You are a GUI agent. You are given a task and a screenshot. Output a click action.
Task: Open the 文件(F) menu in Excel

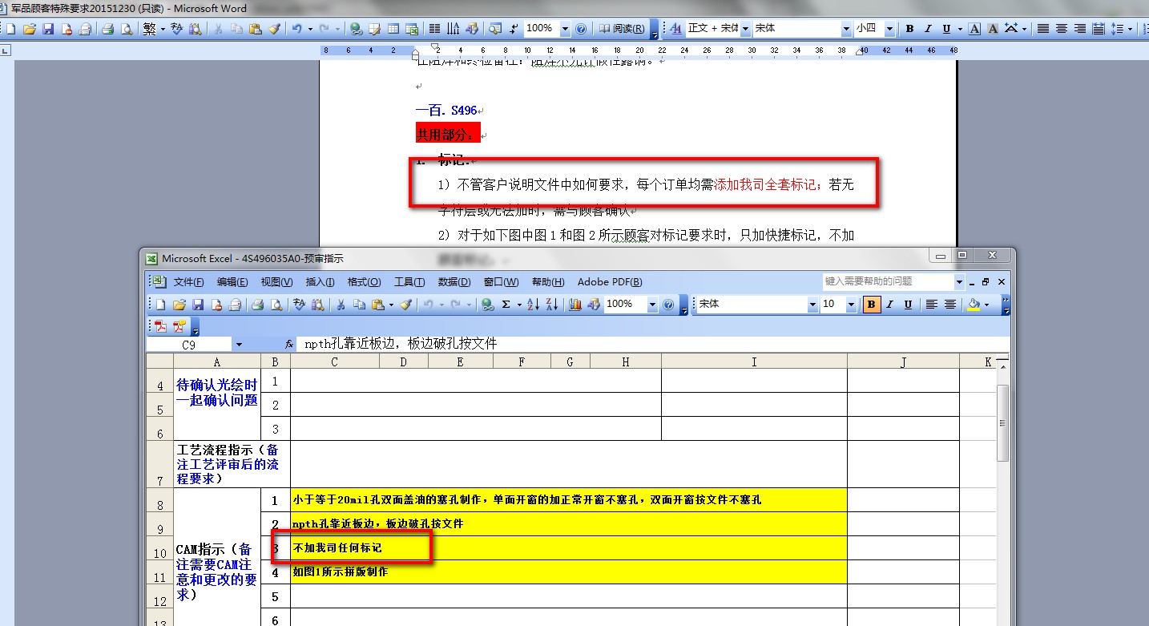tap(188, 282)
